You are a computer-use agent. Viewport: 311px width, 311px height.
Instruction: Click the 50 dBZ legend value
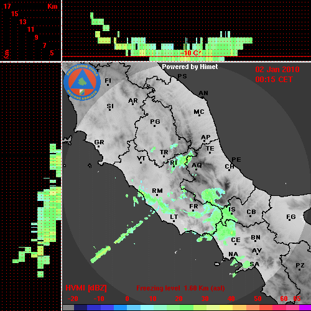(258, 299)
